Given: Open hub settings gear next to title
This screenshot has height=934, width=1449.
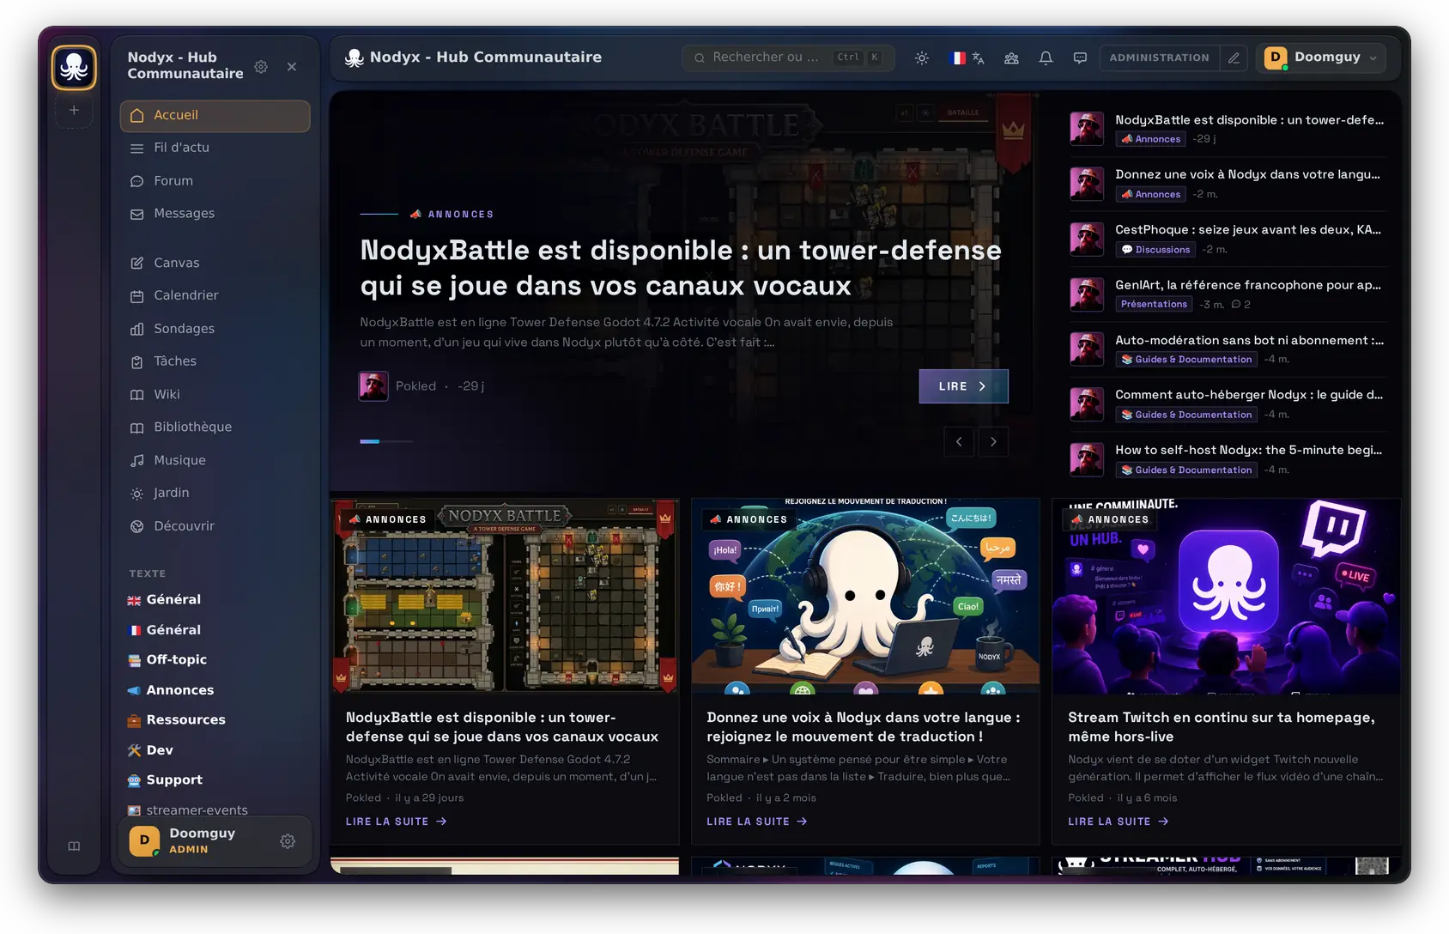Looking at the screenshot, I should pos(261,66).
